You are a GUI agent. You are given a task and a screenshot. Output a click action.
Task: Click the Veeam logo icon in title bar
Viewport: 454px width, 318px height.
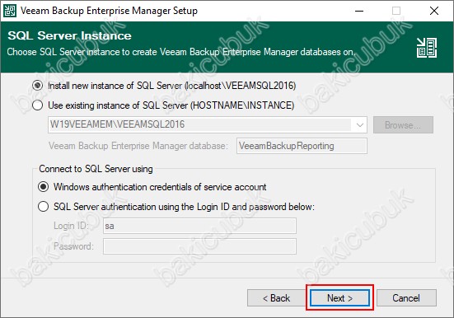[10, 11]
